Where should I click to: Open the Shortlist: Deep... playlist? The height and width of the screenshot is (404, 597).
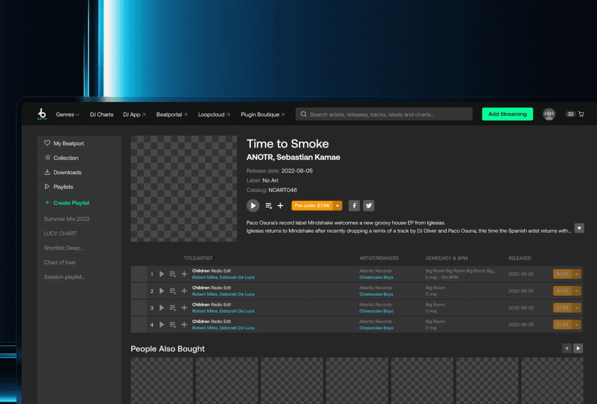click(x=63, y=248)
